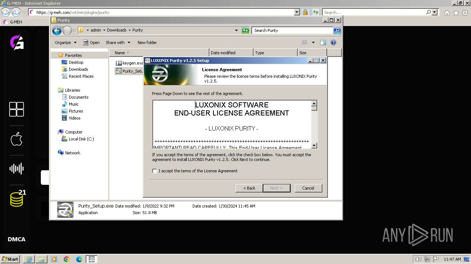Sort by Type column header
This screenshot has height=264, width=471.
(x=275, y=53)
